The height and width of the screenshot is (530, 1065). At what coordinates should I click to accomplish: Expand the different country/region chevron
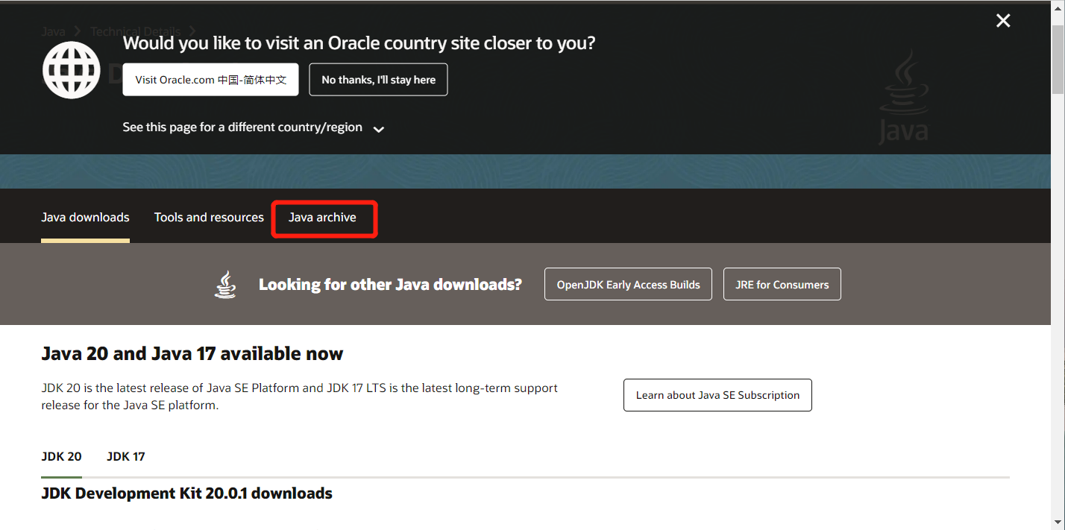point(379,129)
